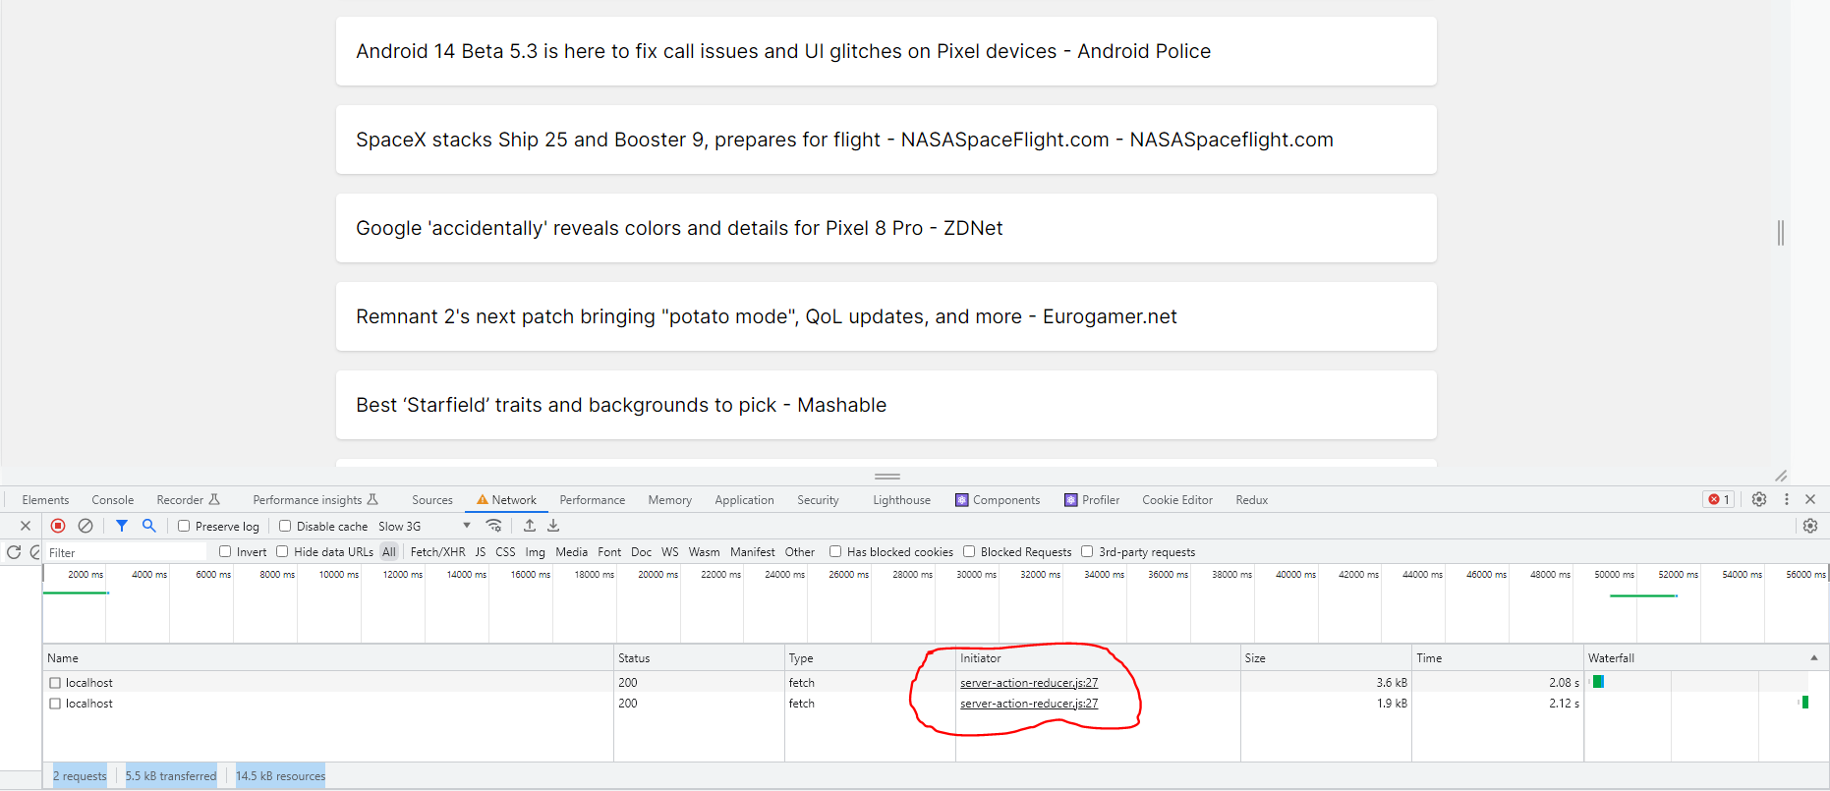Filter requests by WS
Screen dimensions: 1830x791
670,552
